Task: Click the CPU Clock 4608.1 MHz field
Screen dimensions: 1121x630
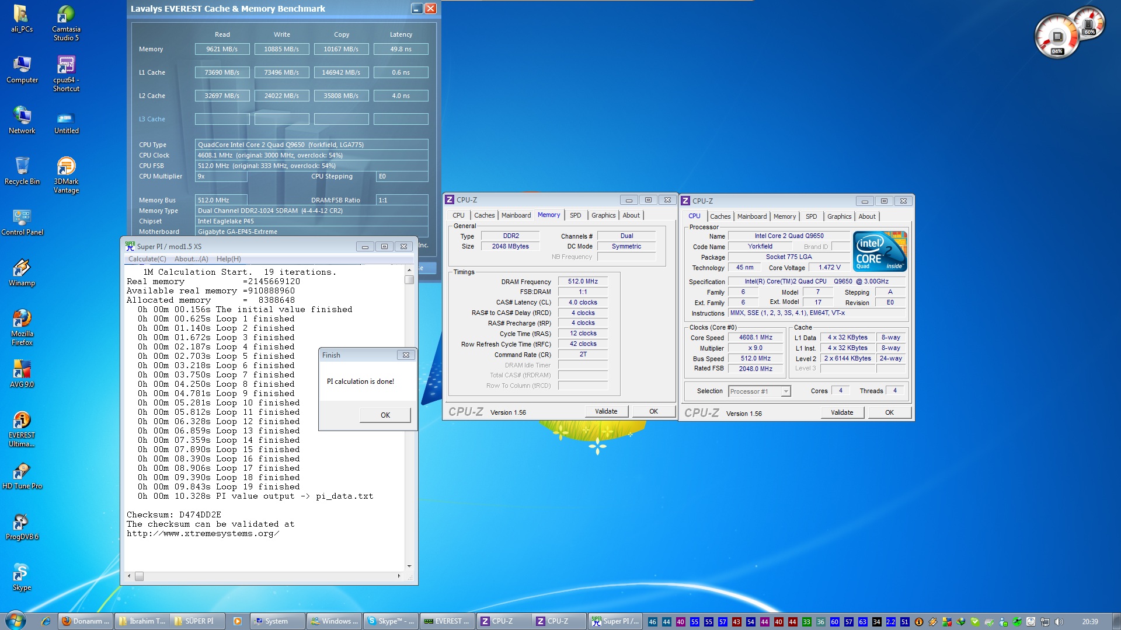Action: point(311,155)
